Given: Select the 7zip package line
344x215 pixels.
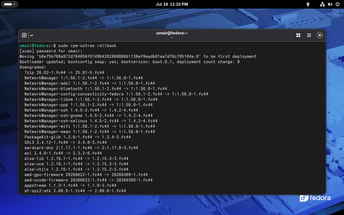Looking at the screenshot, I should 64,73.
